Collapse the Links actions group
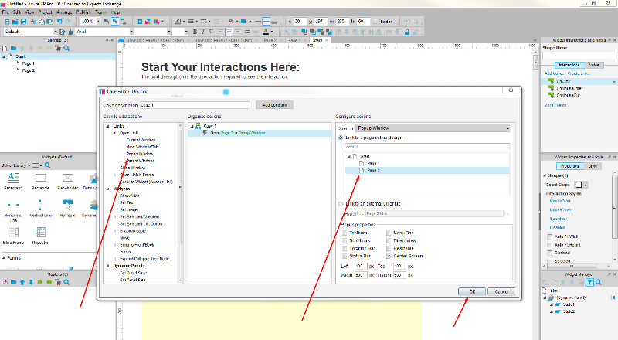This screenshot has width=618, height=340. (107, 126)
